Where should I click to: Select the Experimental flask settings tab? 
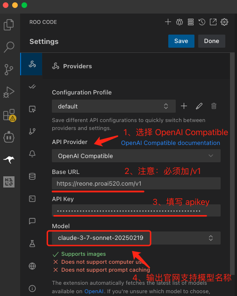[x=32, y=244]
